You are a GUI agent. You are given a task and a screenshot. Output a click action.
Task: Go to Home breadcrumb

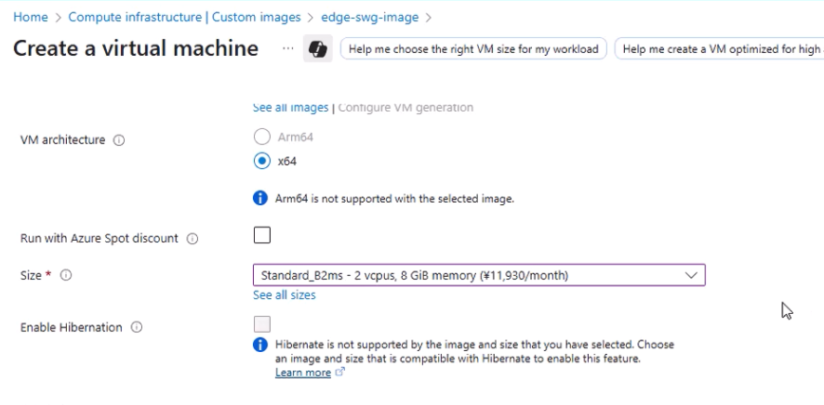(x=31, y=17)
